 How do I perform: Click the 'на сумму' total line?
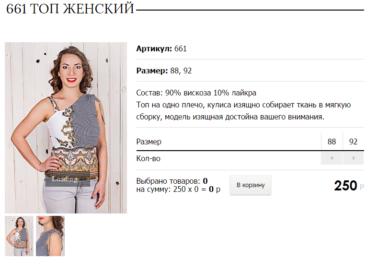click(x=178, y=189)
